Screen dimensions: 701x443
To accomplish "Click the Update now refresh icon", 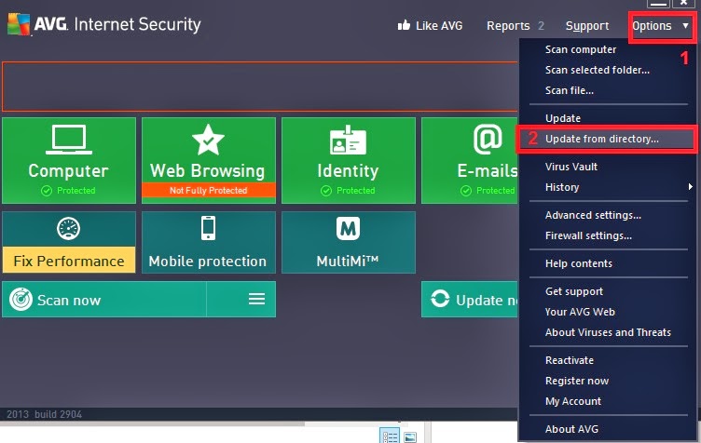I will [x=440, y=299].
